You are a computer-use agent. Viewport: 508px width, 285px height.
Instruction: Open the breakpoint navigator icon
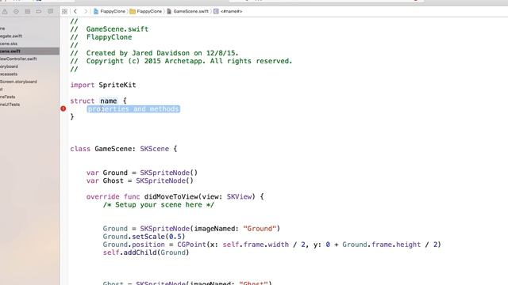coord(39,12)
